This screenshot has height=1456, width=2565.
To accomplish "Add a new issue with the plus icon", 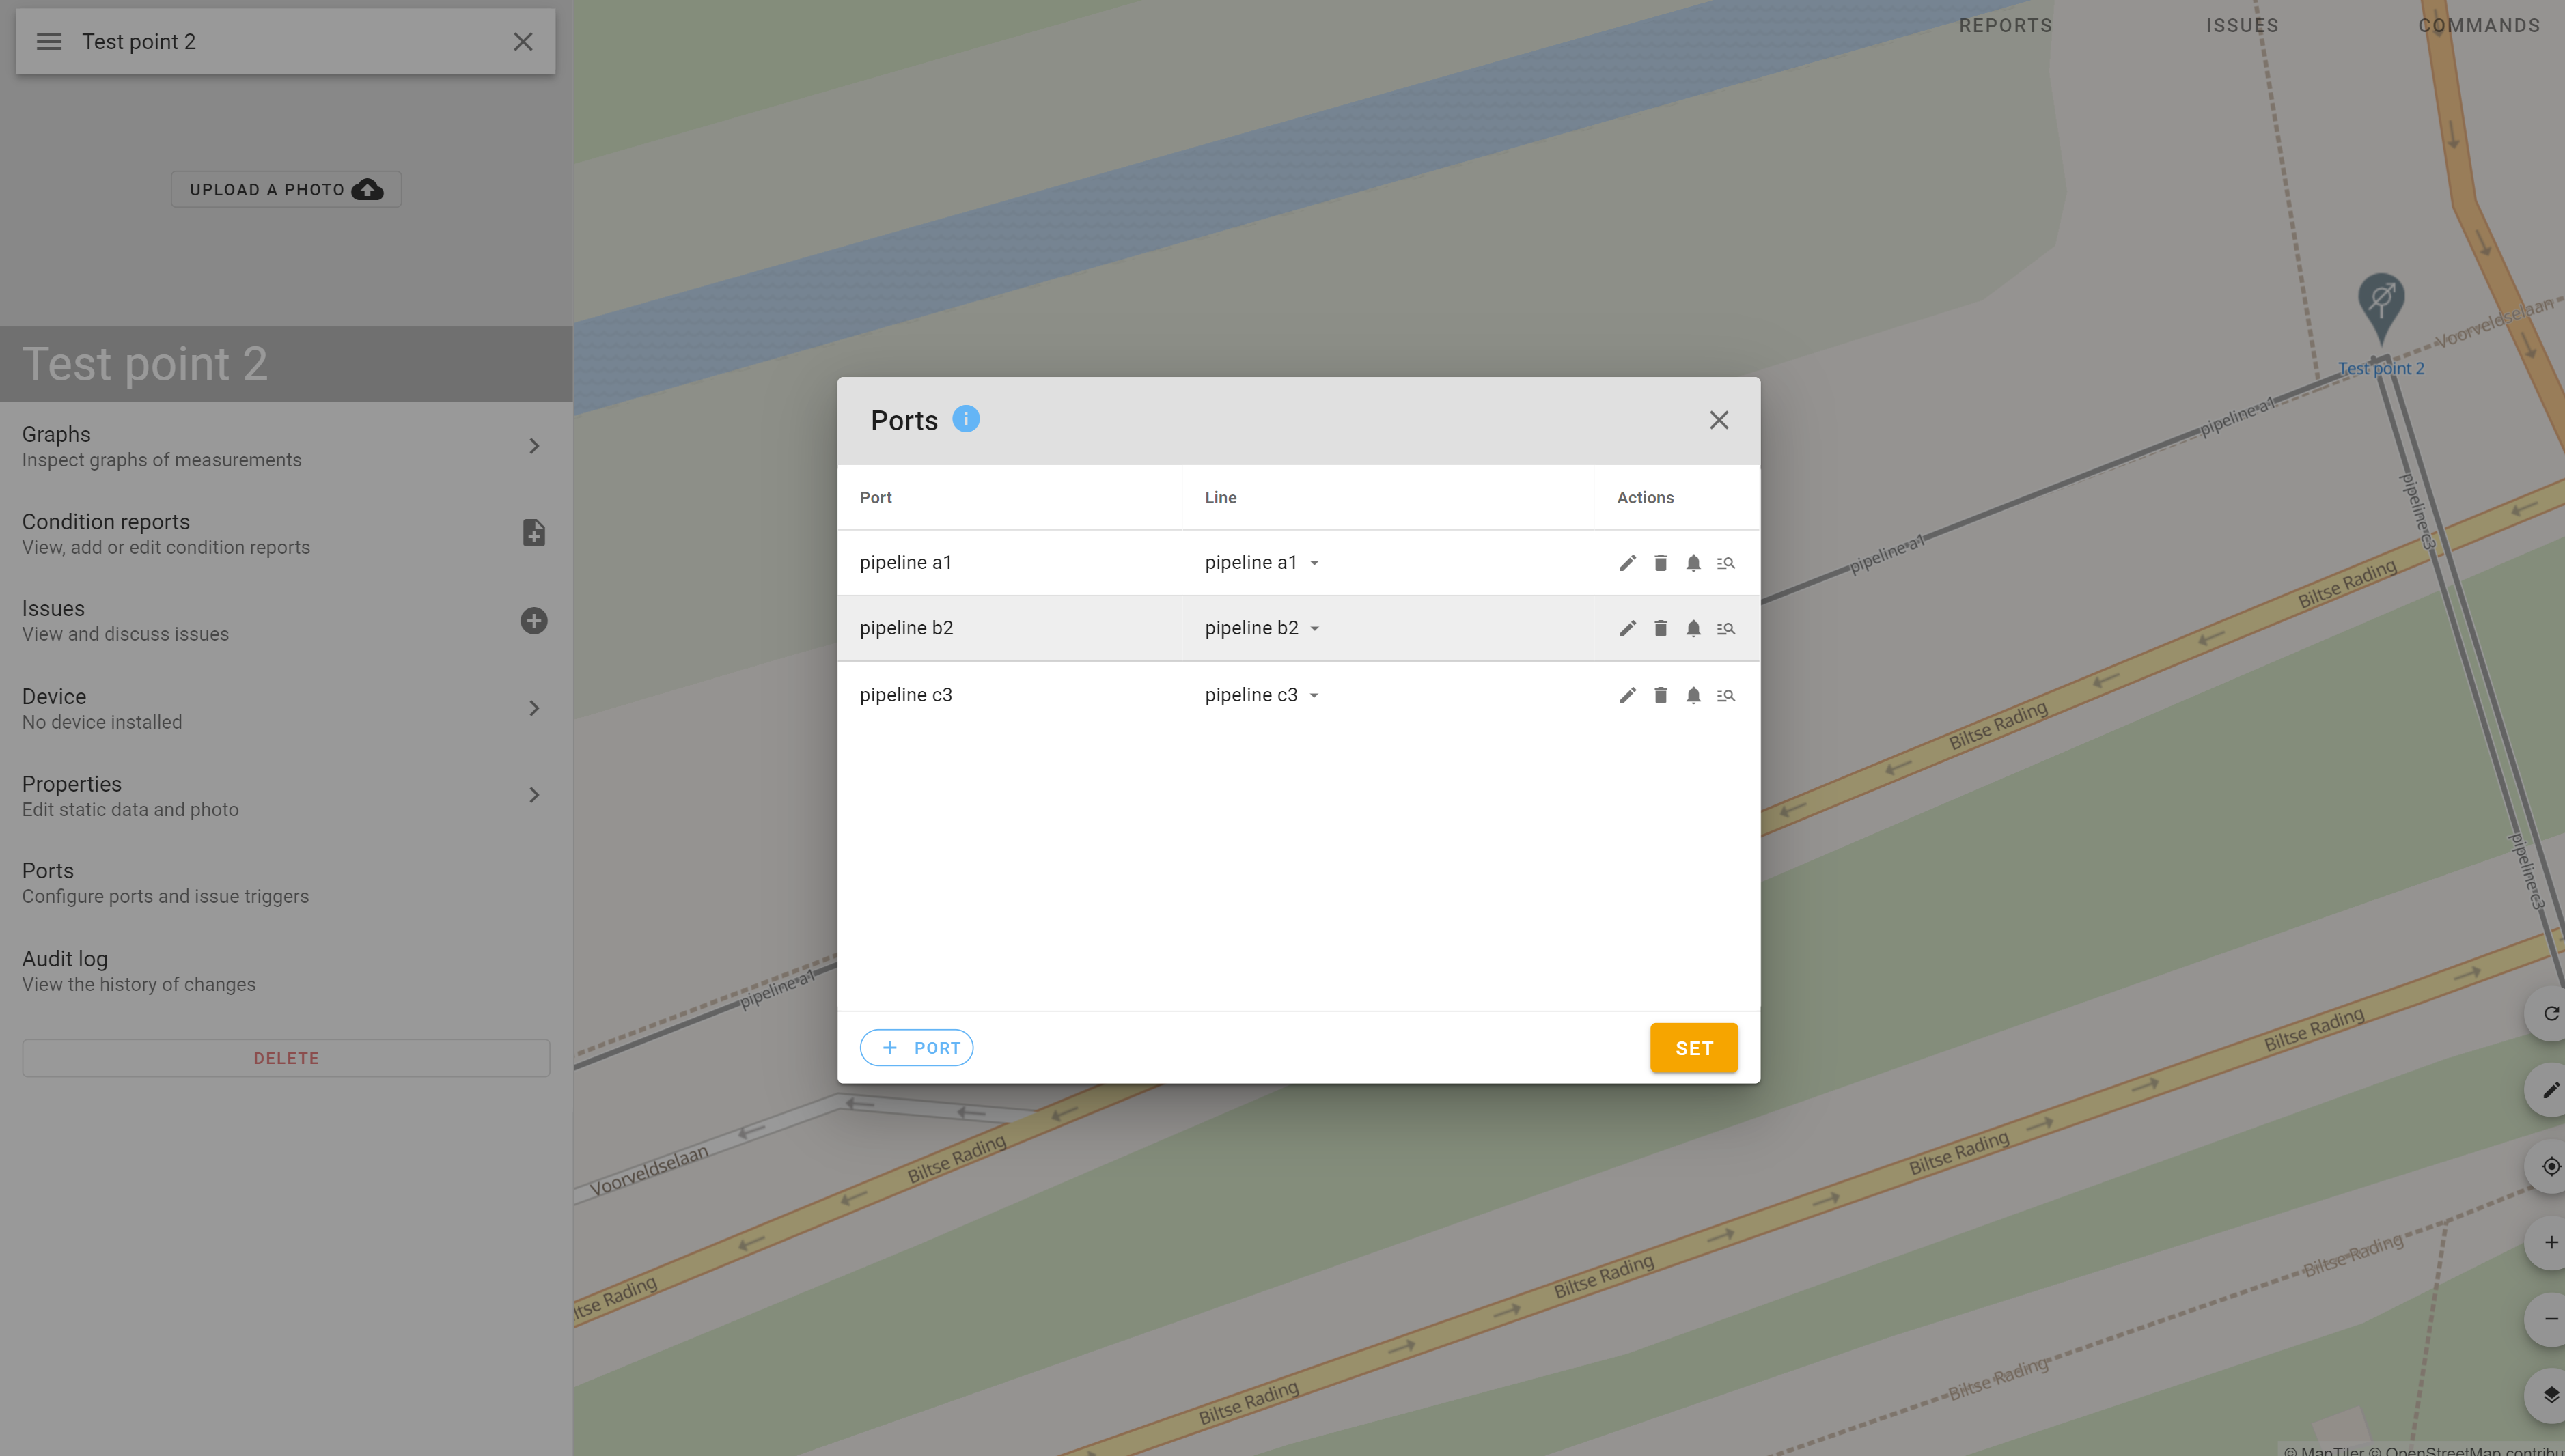I will point(533,620).
